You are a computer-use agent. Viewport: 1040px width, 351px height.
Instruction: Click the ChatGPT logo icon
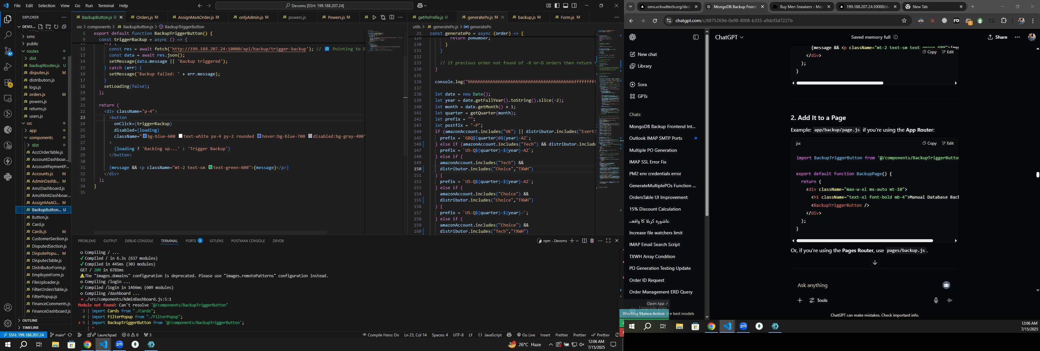coord(633,37)
